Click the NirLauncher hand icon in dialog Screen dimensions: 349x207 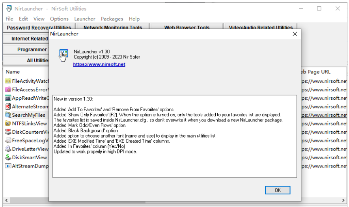click(63, 56)
